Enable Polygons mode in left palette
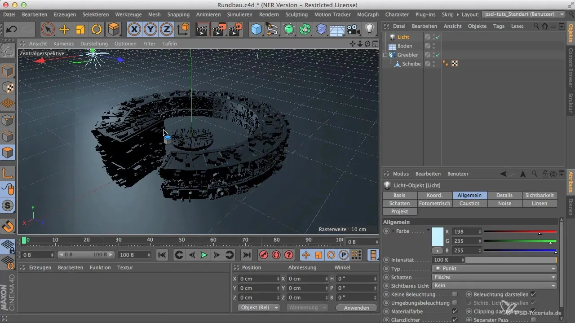 [8, 153]
